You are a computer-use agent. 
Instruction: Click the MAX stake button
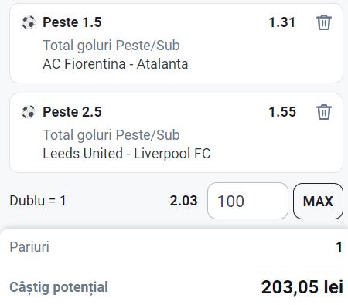318,201
